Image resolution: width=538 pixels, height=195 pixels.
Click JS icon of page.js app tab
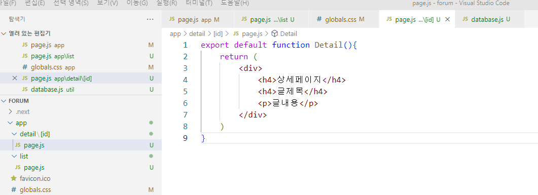[172, 19]
